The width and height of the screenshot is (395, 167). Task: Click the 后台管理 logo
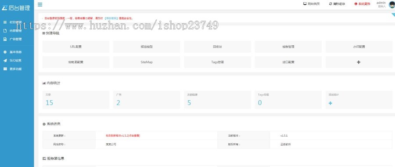pyautogui.click(x=16, y=8)
